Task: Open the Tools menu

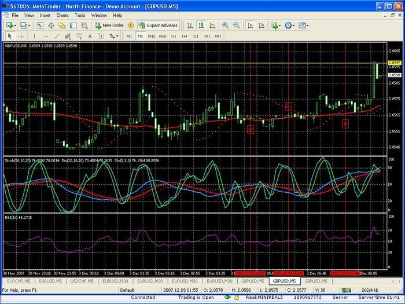Action: coord(80,16)
